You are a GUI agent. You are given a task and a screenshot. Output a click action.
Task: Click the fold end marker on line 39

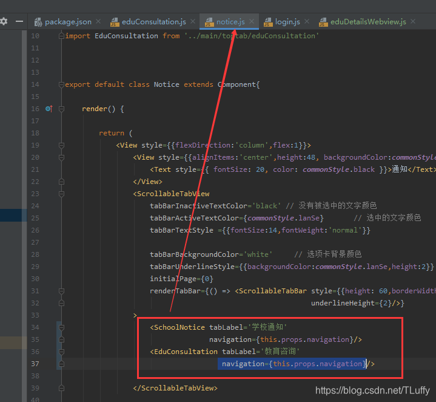click(61, 388)
